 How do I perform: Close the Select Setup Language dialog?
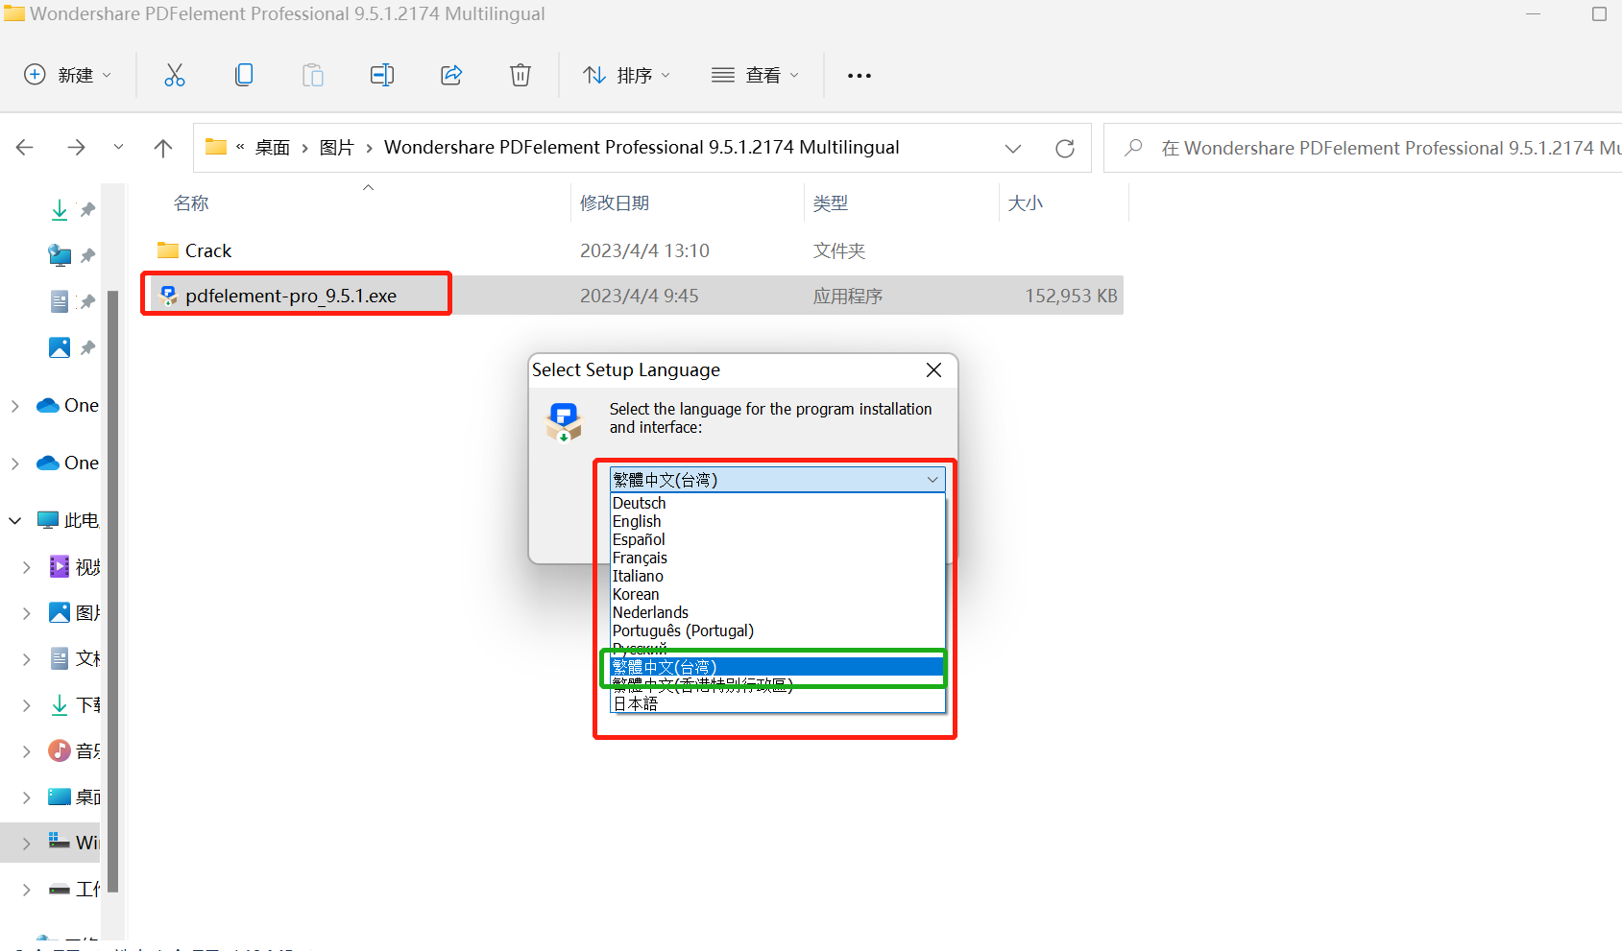[x=933, y=370]
